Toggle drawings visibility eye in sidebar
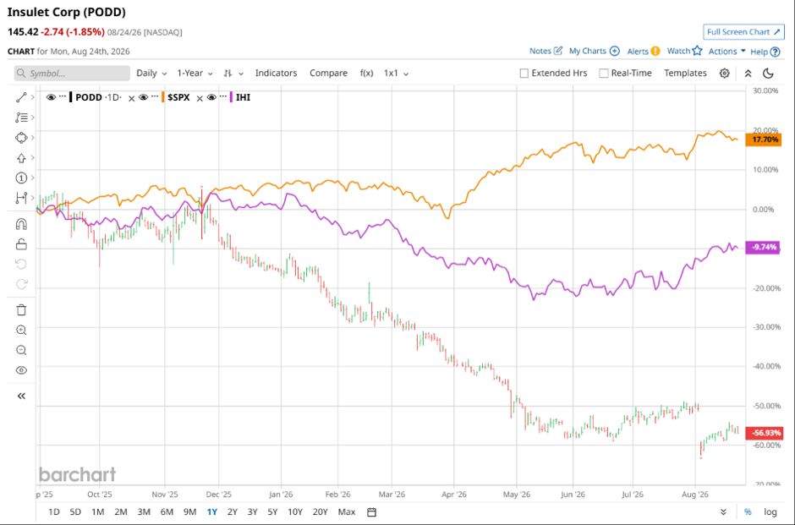The height and width of the screenshot is (525, 795). 21,370
